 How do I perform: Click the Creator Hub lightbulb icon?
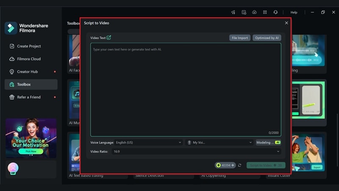pyautogui.click(x=12, y=72)
